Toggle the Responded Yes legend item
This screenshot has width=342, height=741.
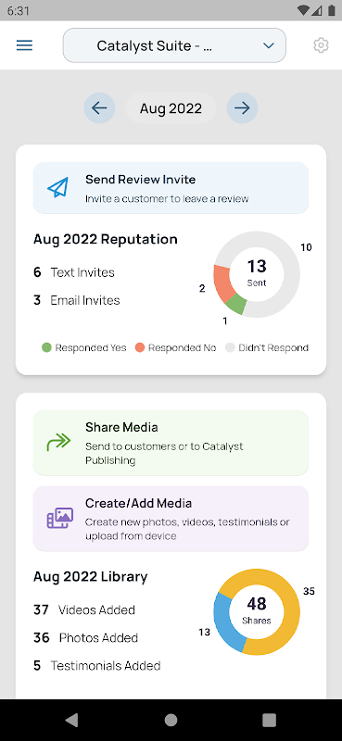click(84, 348)
